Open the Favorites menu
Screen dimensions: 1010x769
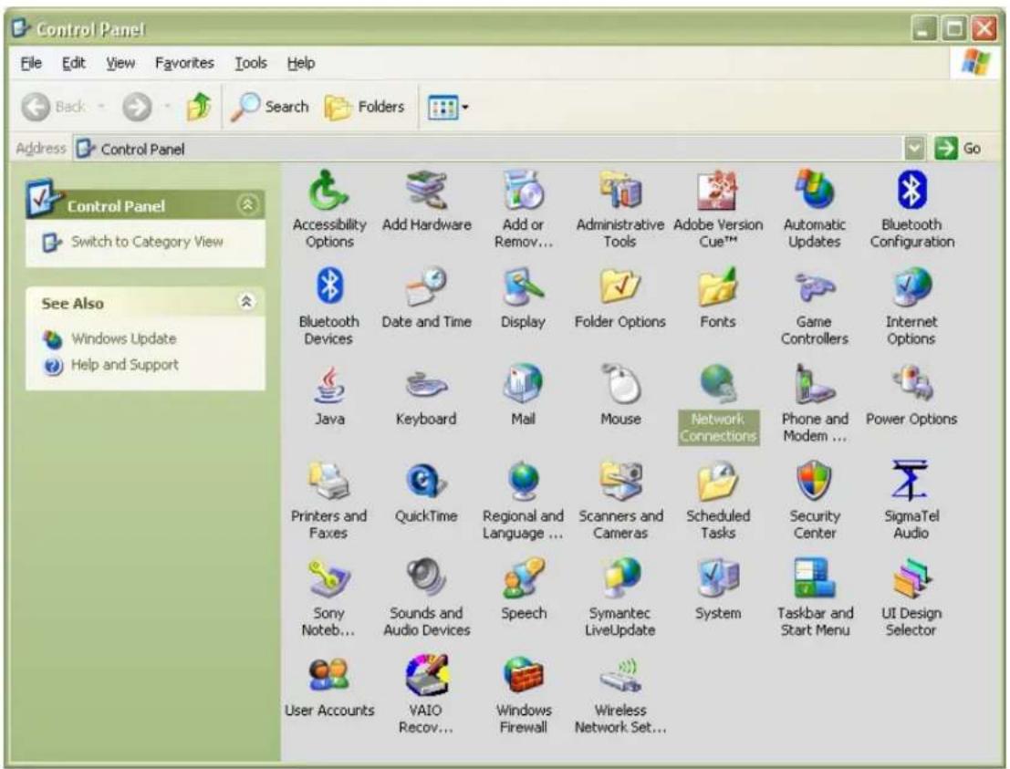point(184,63)
